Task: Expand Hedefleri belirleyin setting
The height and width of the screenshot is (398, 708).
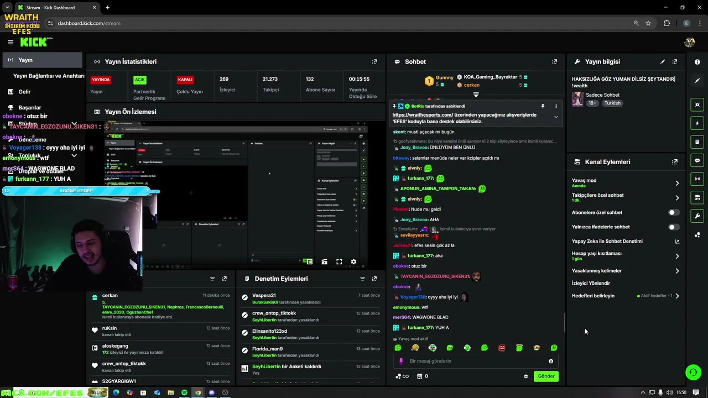Action: coord(677,296)
